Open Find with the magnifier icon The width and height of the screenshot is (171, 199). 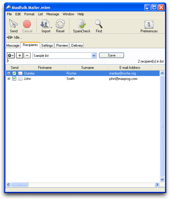(99, 24)
